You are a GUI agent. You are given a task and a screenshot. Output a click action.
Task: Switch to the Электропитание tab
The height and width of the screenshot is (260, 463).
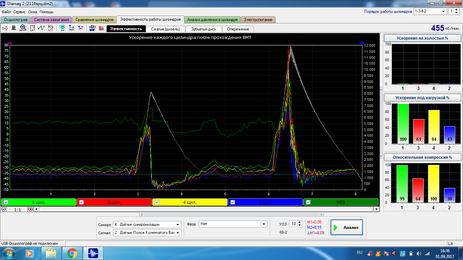(x=258, y=20)
